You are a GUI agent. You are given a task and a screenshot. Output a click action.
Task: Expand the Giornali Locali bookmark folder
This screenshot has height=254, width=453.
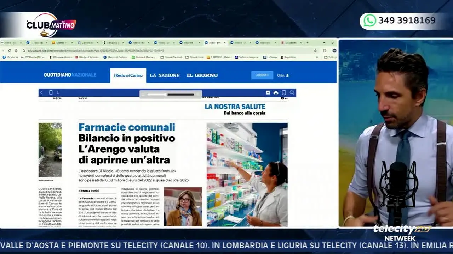[x=195, y=57]
